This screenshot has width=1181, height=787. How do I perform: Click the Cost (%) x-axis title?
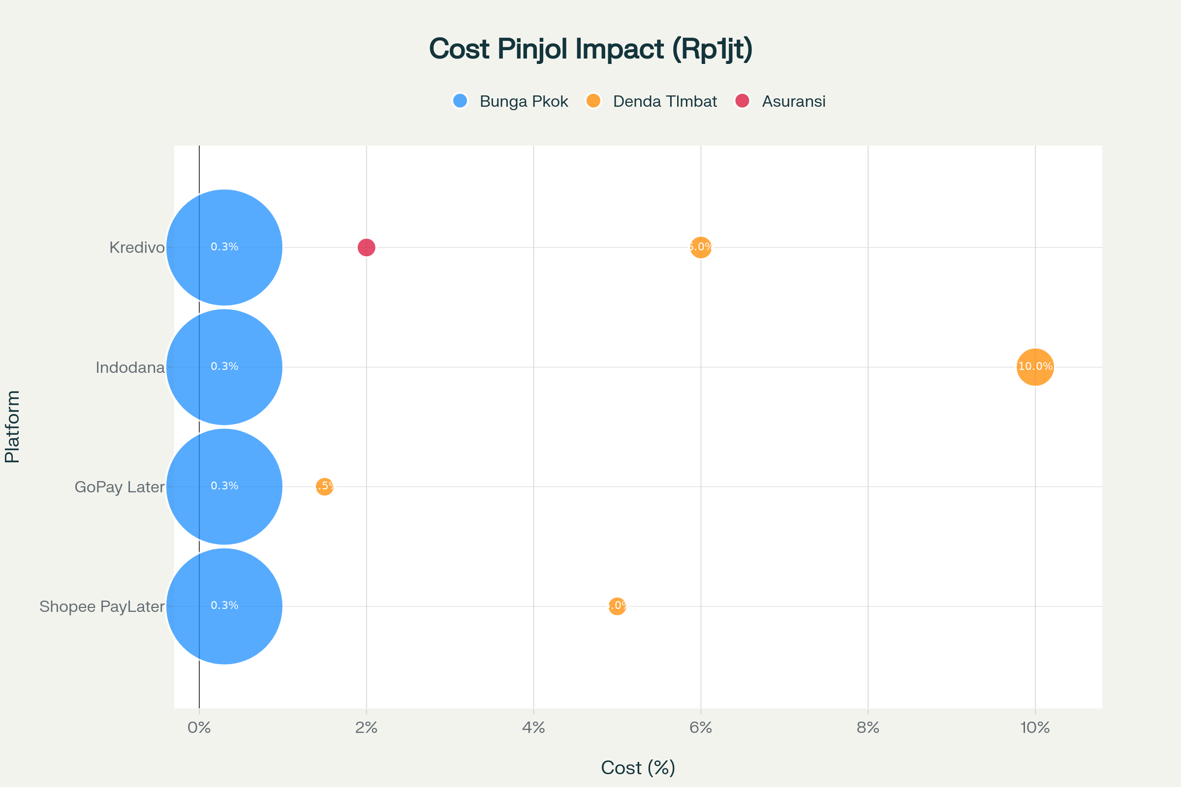638,767
